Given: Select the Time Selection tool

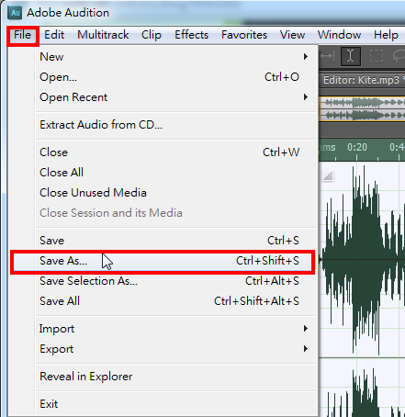Looking at the screenshot, I should pos(351,56).
